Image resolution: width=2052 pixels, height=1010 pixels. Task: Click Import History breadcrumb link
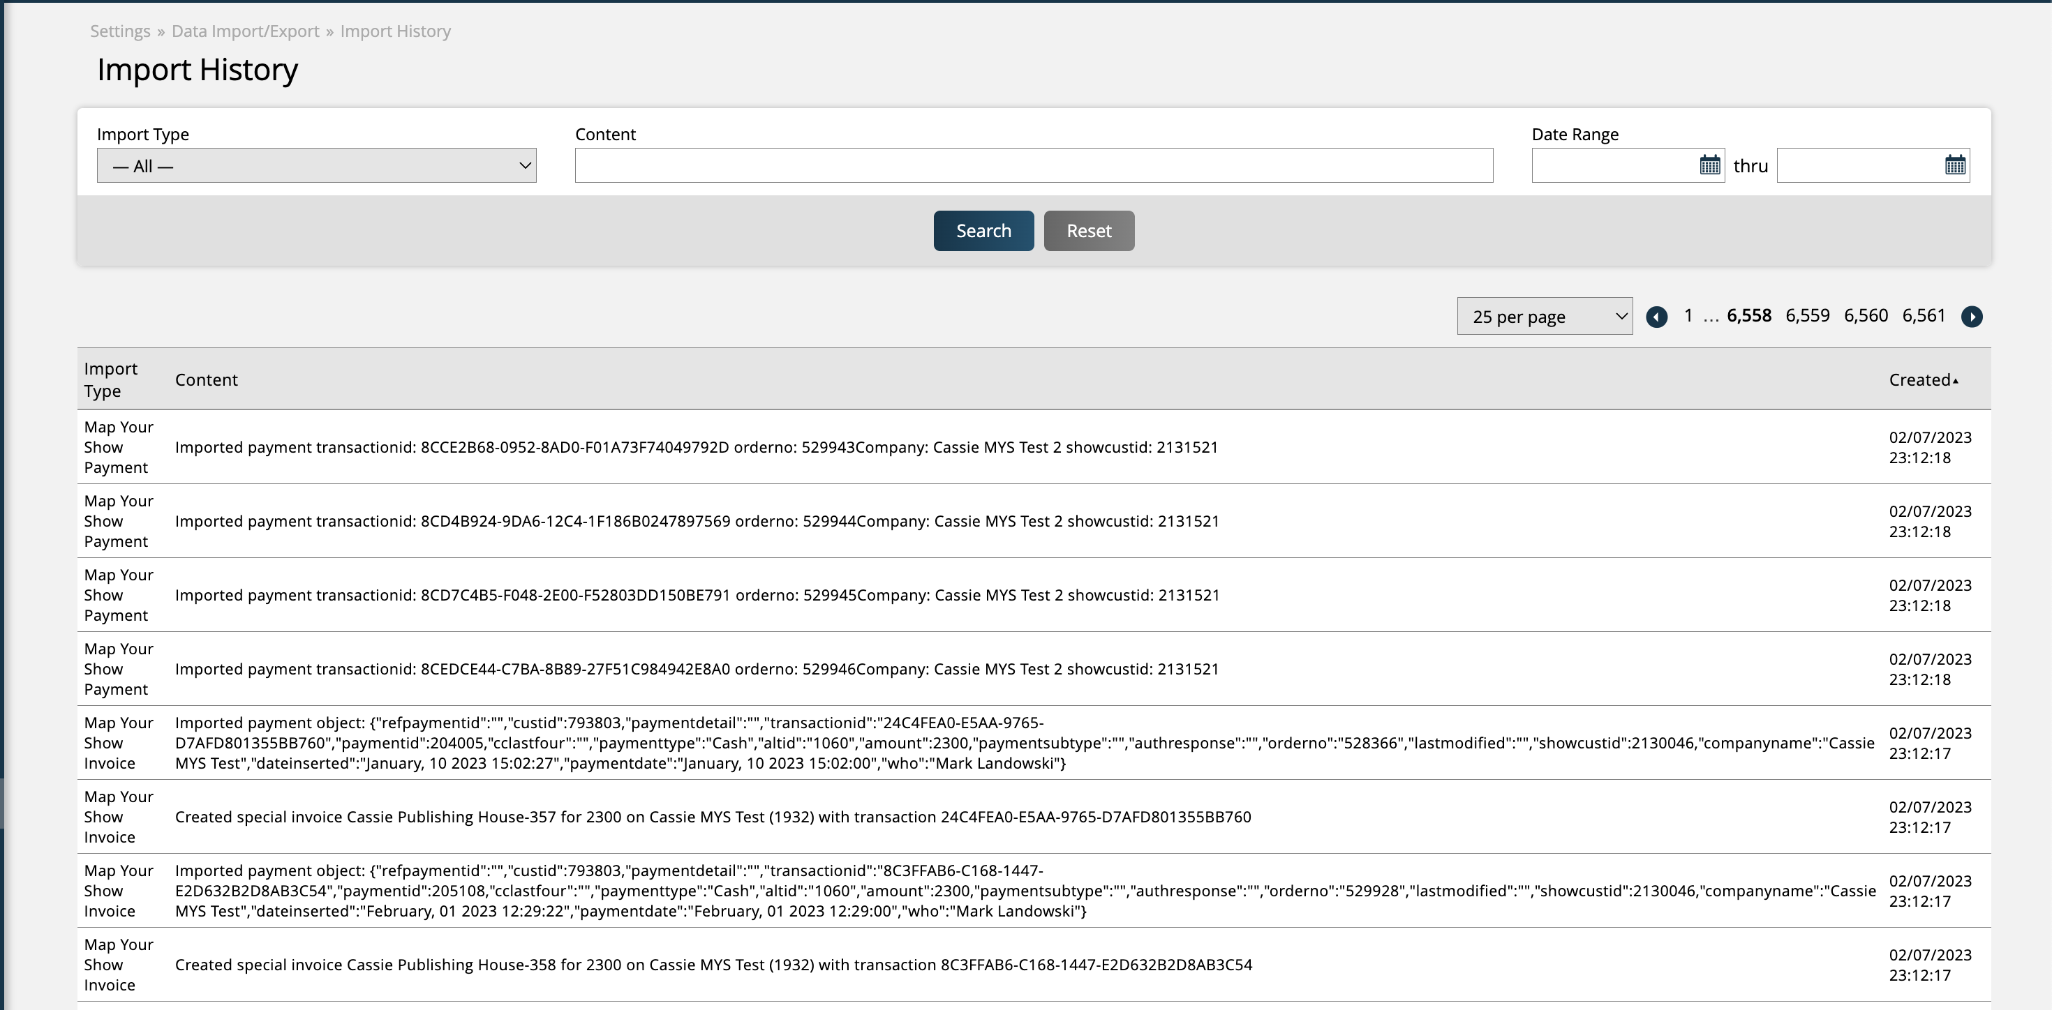click(395, 31)
